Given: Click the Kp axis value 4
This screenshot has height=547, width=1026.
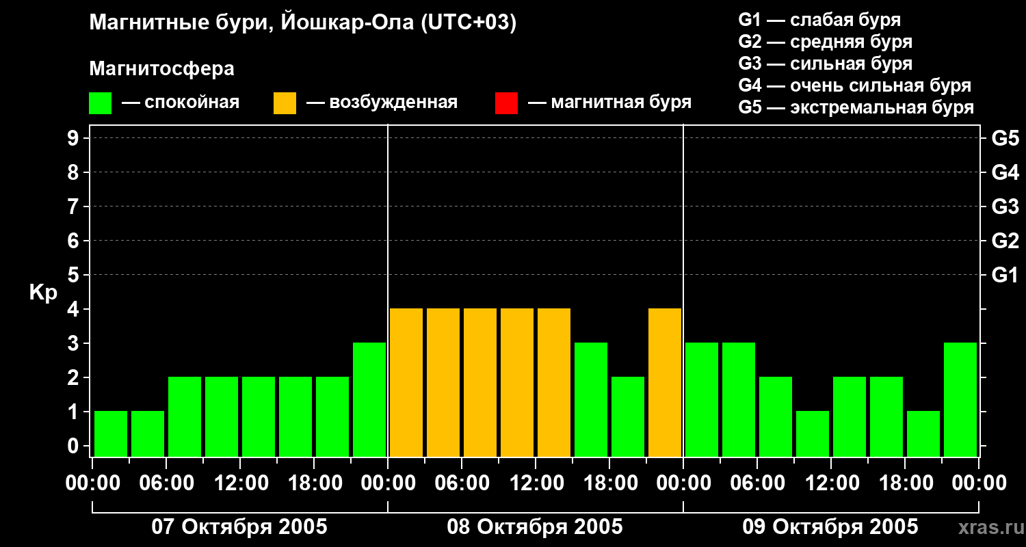Looking at the screenshot, I should 75,309.
